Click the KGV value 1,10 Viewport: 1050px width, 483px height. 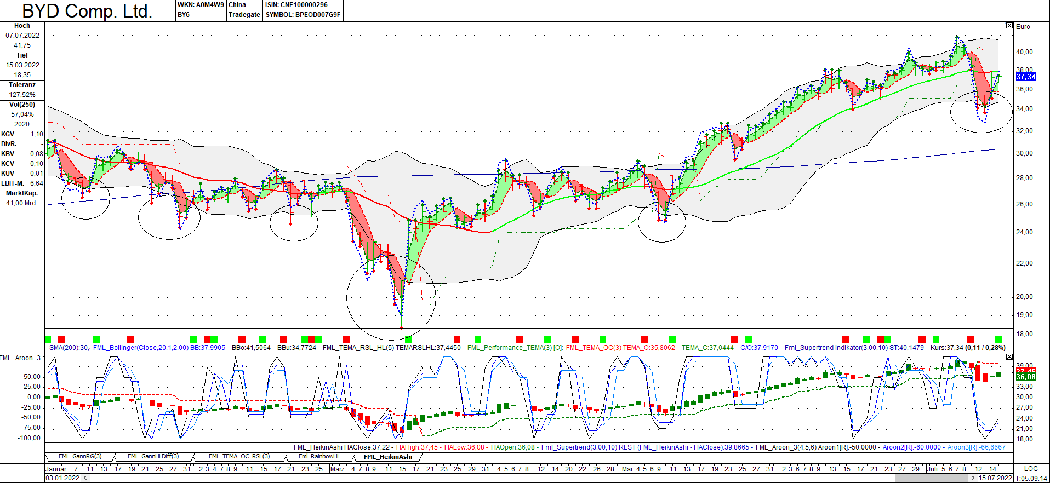(x=37, y=134)
